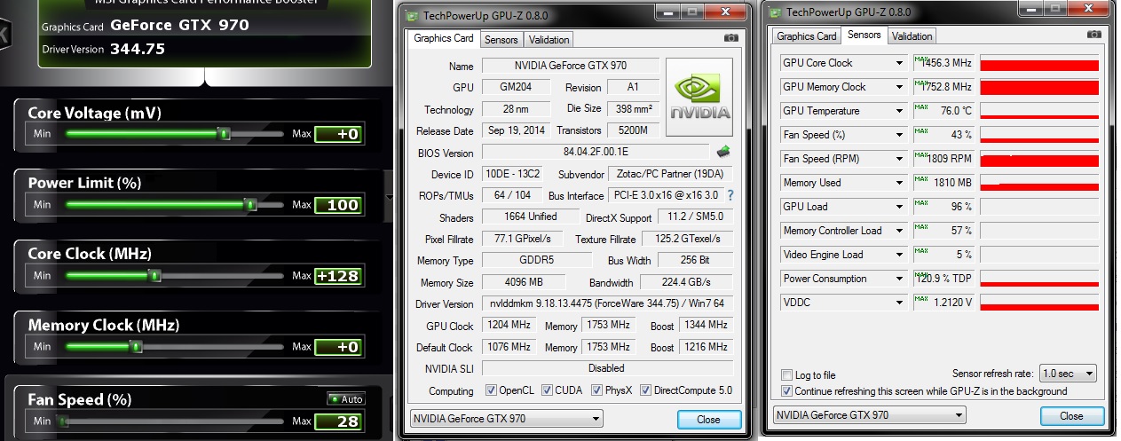Open Power Consumption sensor dropdown
The image size is (1121, 441).
[x=899, y=279]
